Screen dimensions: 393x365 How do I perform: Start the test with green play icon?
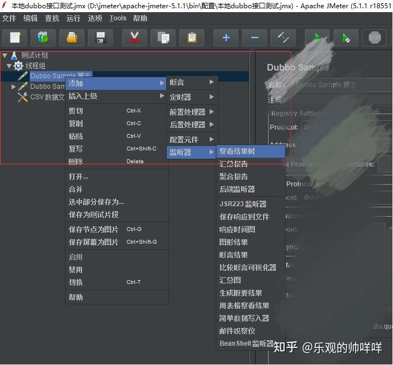coord(317,37)
